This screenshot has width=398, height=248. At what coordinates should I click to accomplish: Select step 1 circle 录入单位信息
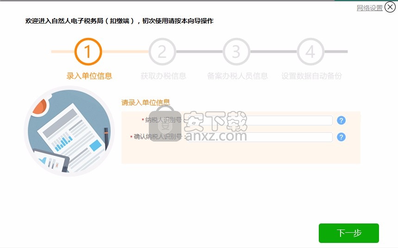point(88,51)
